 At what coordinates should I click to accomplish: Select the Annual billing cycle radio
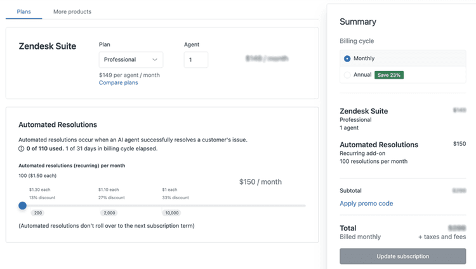[x=347, y=75]
